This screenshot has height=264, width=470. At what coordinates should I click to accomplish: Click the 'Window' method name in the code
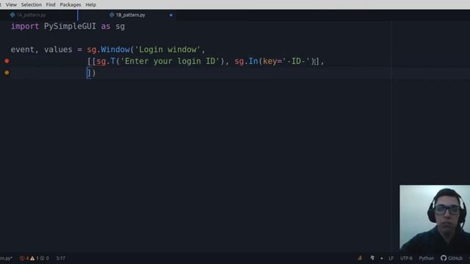tap(115, 49)
